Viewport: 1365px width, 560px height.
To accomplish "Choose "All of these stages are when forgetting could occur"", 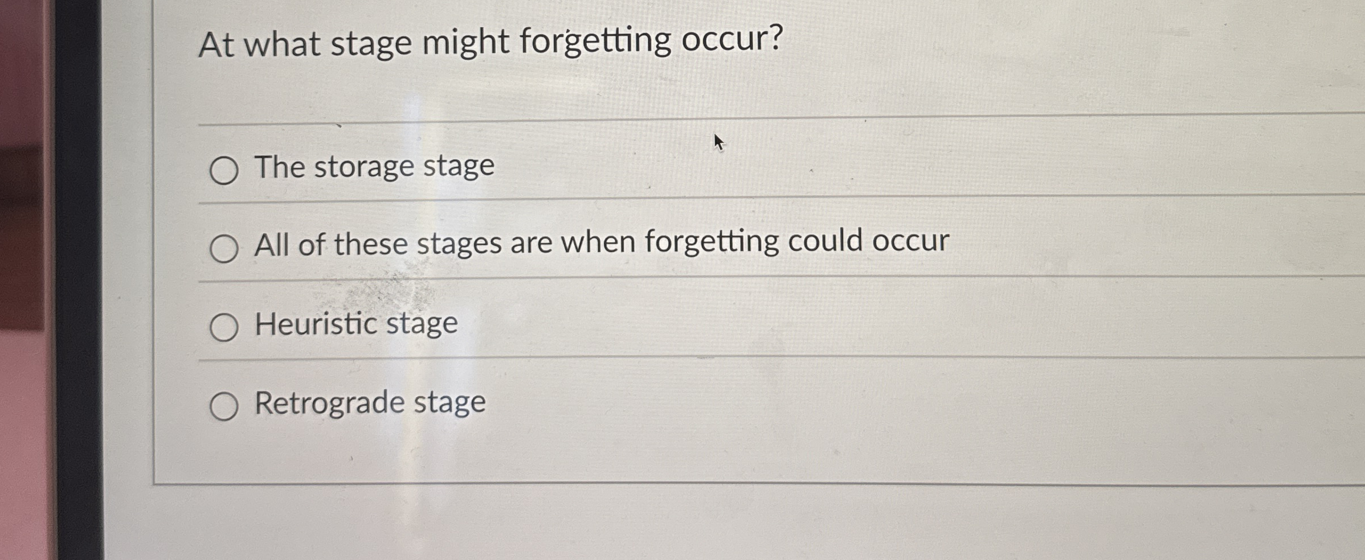I will tap(225, 247).
